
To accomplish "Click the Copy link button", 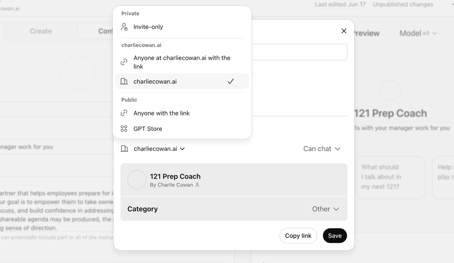I will tap(298, 236).
